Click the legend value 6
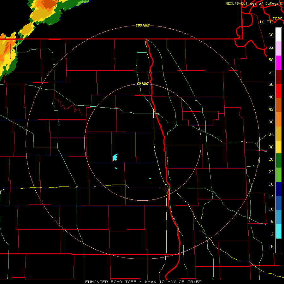The width and height of the screenshot is (284, 284). (x=272, y=222)
